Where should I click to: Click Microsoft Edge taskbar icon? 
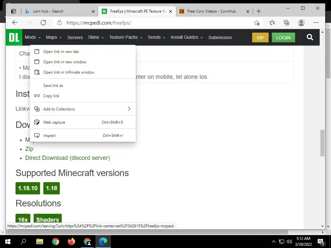[103, 242]
